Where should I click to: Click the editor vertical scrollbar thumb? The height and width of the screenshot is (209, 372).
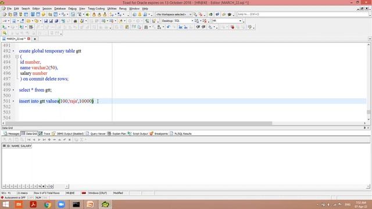coord(369,112)
